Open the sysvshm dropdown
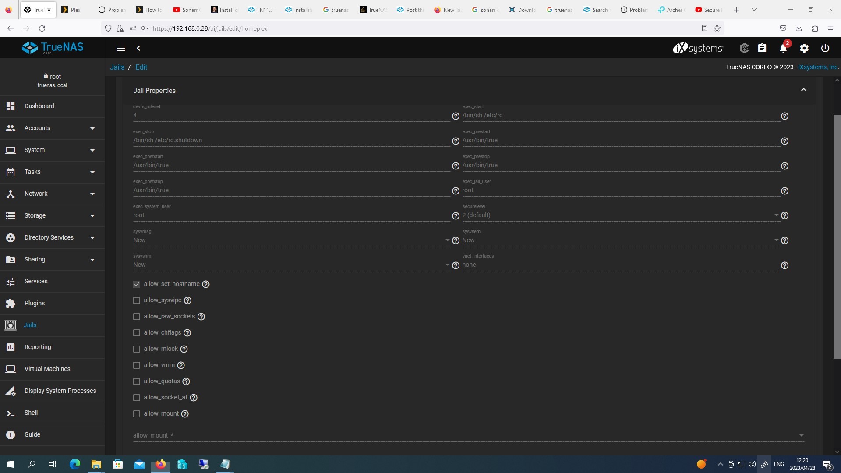 tap(292, 265)
